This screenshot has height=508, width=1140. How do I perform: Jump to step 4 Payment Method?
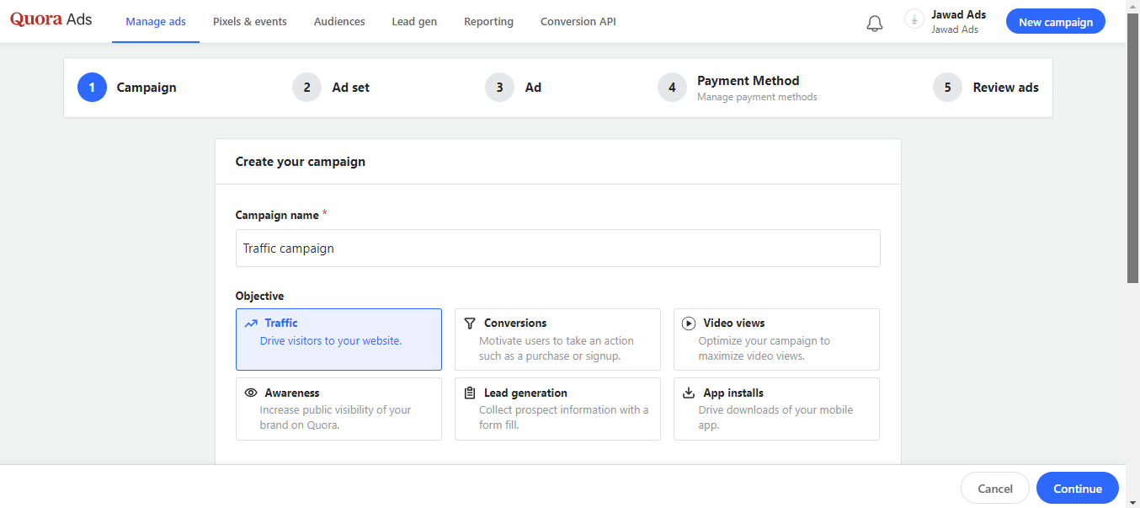click(x=748, y=88)
